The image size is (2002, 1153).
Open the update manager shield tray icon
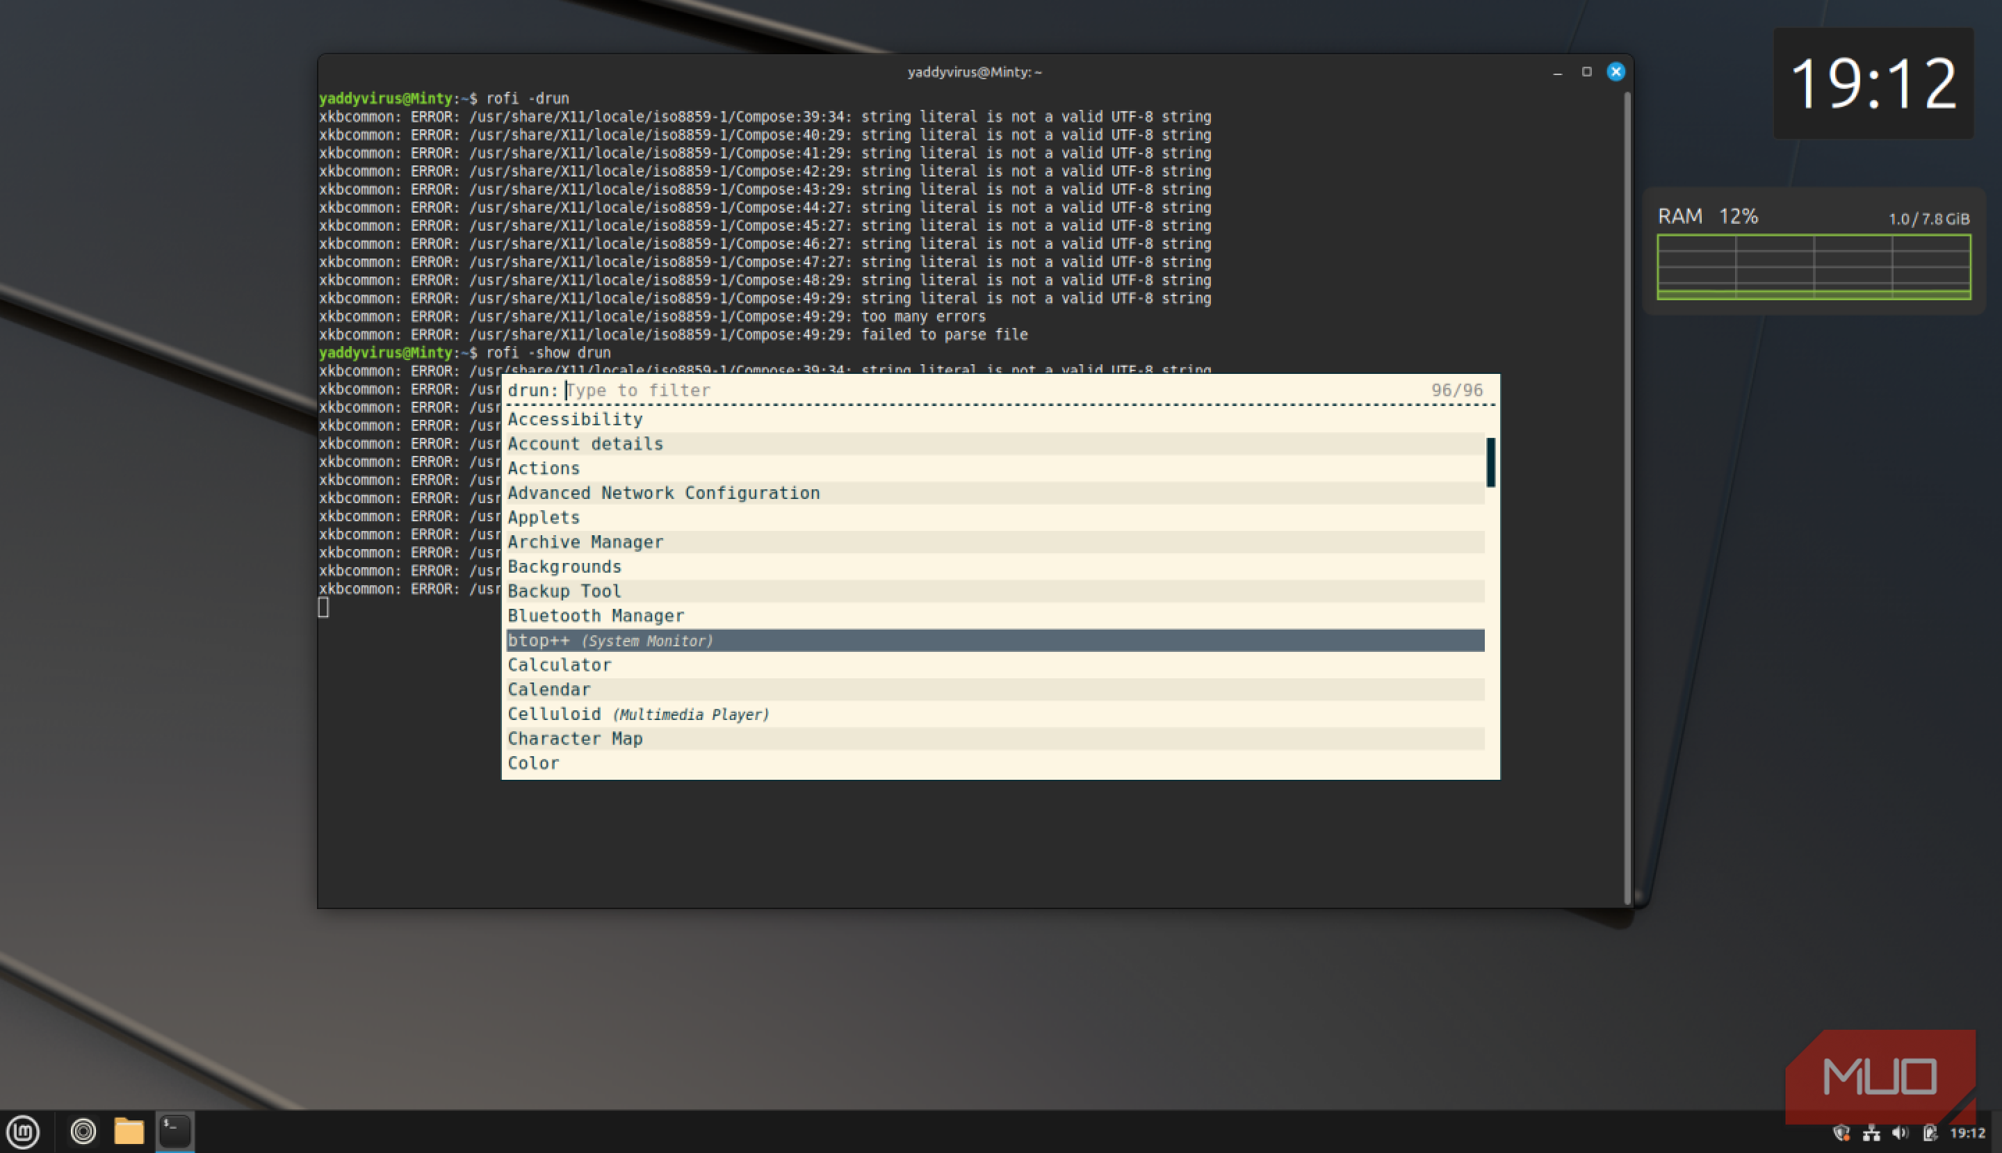(x=1841, y=1134)
